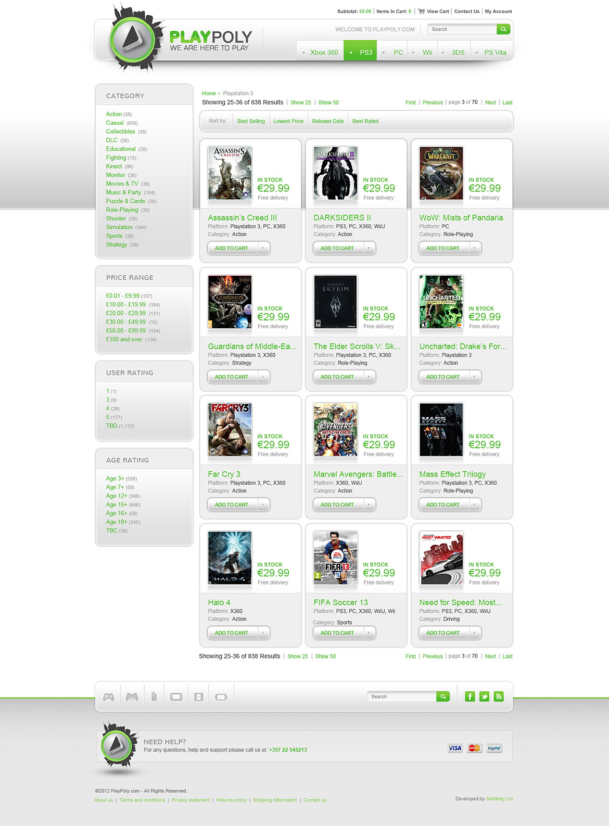Open Contact Us in the top bar
This screenshot has width=609, height=826.
467,11
